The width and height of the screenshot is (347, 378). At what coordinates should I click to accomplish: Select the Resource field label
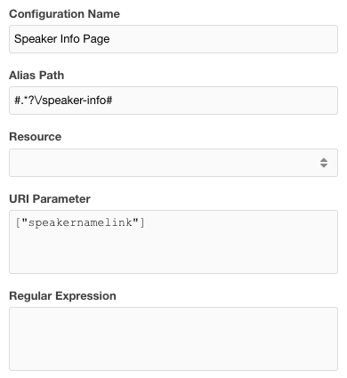coord(36,137)
